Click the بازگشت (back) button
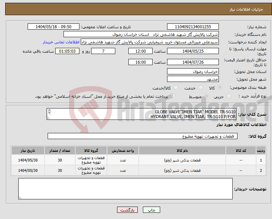The width and height of the screenshot is (272, 219). pos(127,210)
